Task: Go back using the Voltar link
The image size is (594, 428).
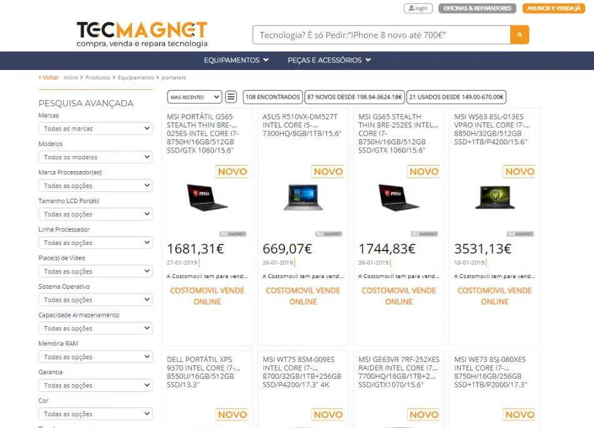Action: pyautogui.click(x=49, y=77)
